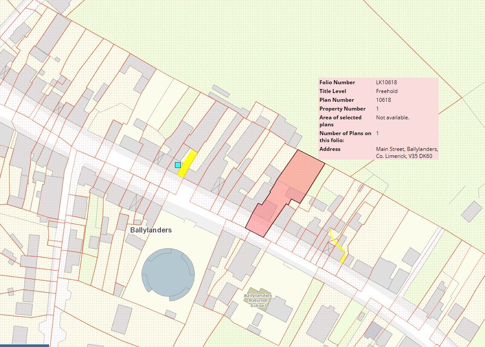Click the Property Number label

coord(342,109)
